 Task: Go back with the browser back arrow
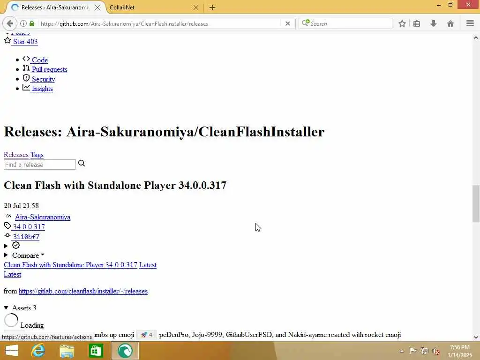pyautogui.click(x=10, y=23)
